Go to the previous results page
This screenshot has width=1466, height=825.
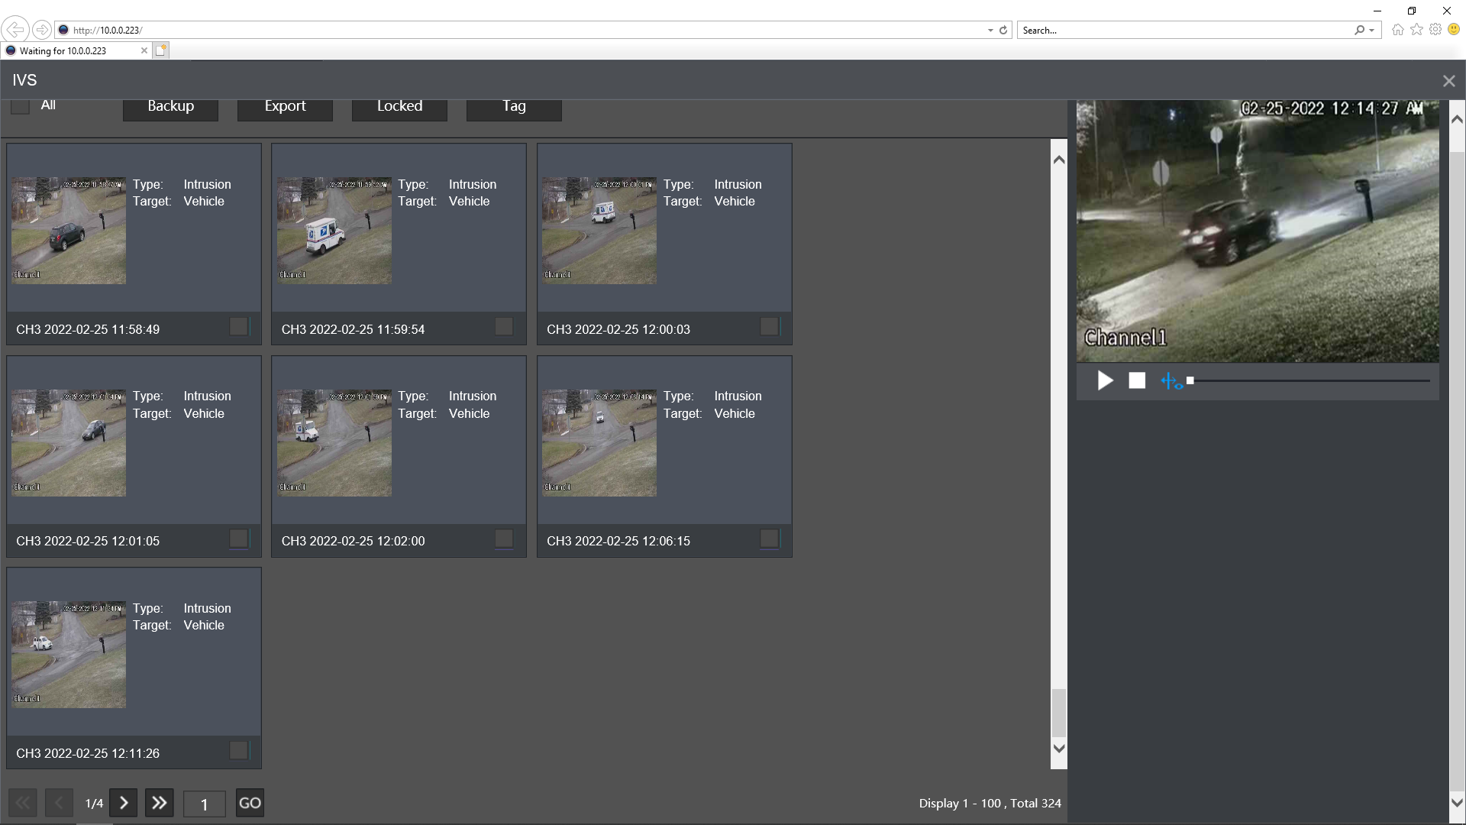(x=59, y=803)
